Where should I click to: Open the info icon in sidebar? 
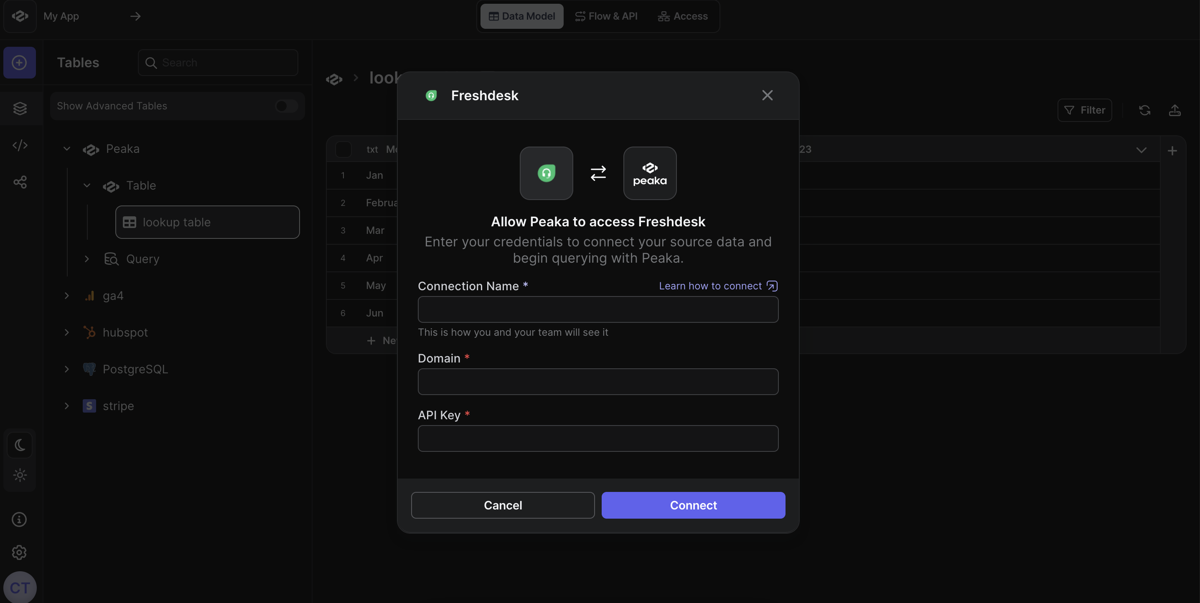click(20, 519)
